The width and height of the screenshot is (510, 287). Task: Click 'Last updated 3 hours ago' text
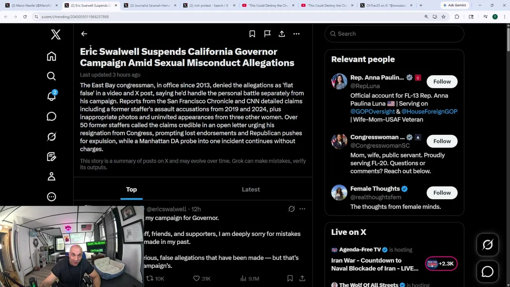point(110,75)
